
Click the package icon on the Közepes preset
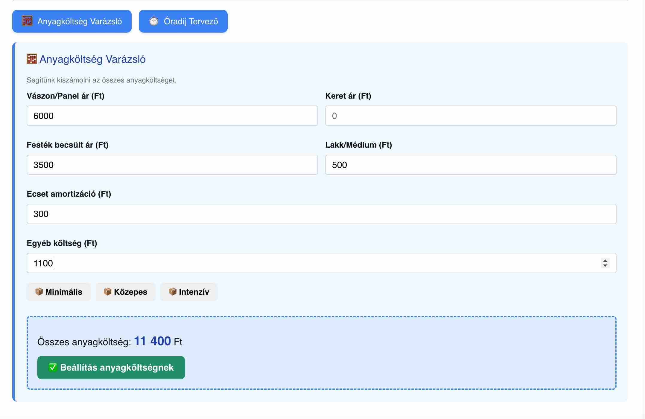tap(108, 292)
